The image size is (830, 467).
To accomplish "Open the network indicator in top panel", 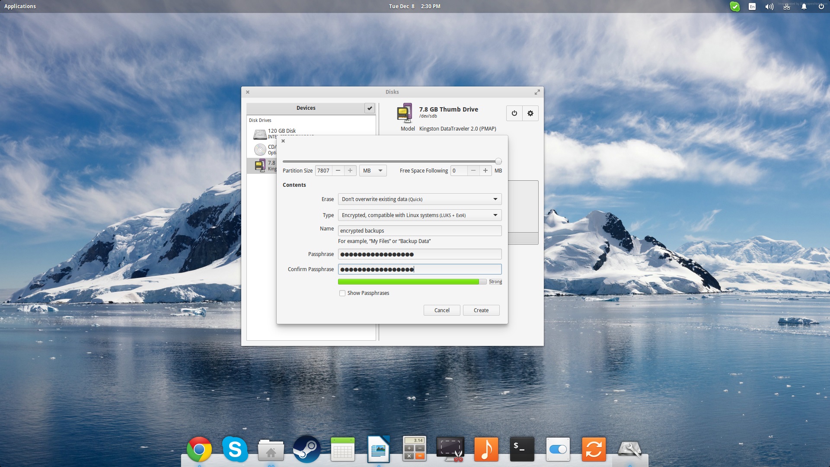I will (x=787, y=6).
